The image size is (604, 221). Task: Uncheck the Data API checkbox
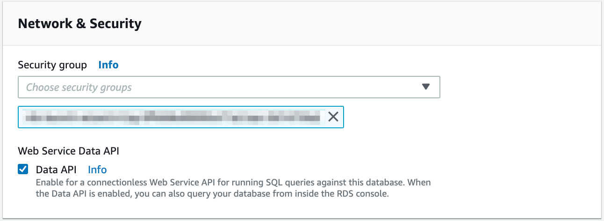(23, 169)
